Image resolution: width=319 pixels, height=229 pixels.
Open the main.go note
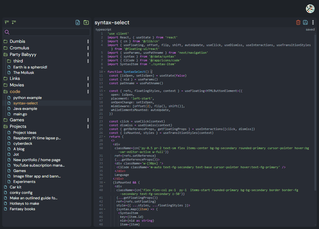(20, 114)
